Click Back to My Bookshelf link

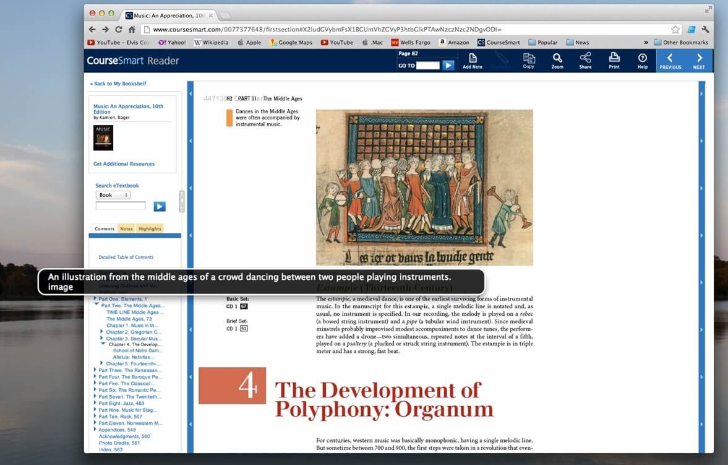pos(118,84)
